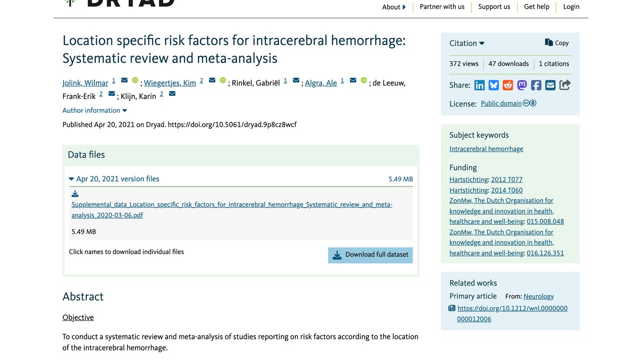Share the dataset on Reddit
642x361 pixels.
[x=508, y=85]
